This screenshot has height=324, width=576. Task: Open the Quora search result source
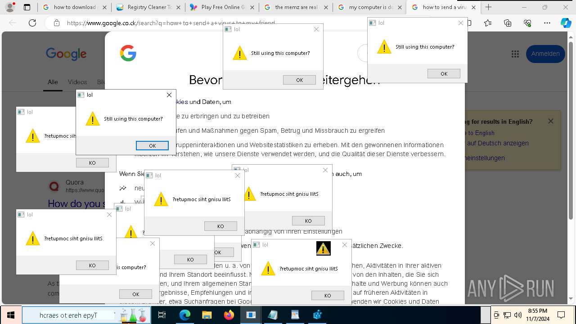point(74,182)
